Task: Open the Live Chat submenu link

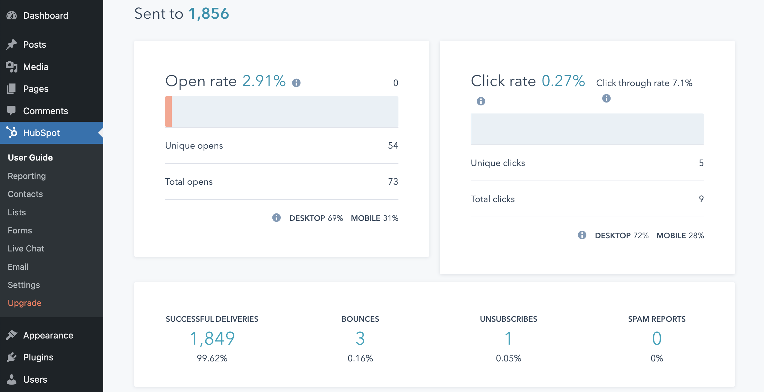Action: (x=26, y=249)
